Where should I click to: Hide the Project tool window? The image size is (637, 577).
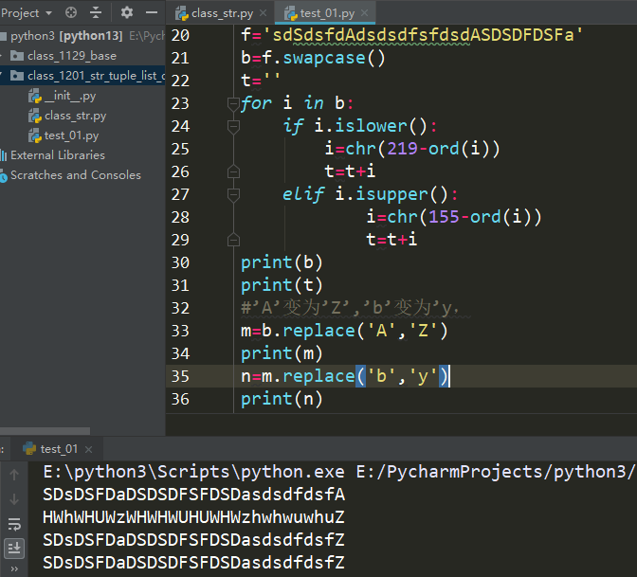pos(151,13)
